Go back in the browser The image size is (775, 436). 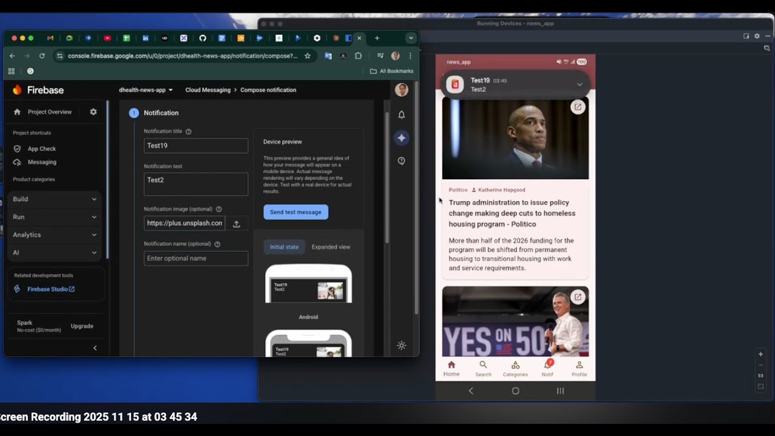pos(12,56)
